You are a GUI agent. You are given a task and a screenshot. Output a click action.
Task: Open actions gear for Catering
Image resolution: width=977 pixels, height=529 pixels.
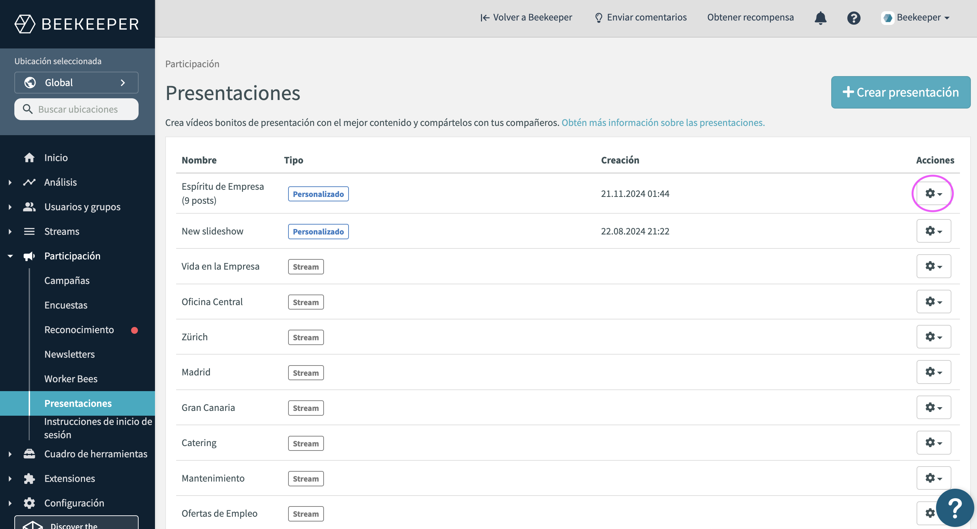pyautogui.click(x=933, y=443)
